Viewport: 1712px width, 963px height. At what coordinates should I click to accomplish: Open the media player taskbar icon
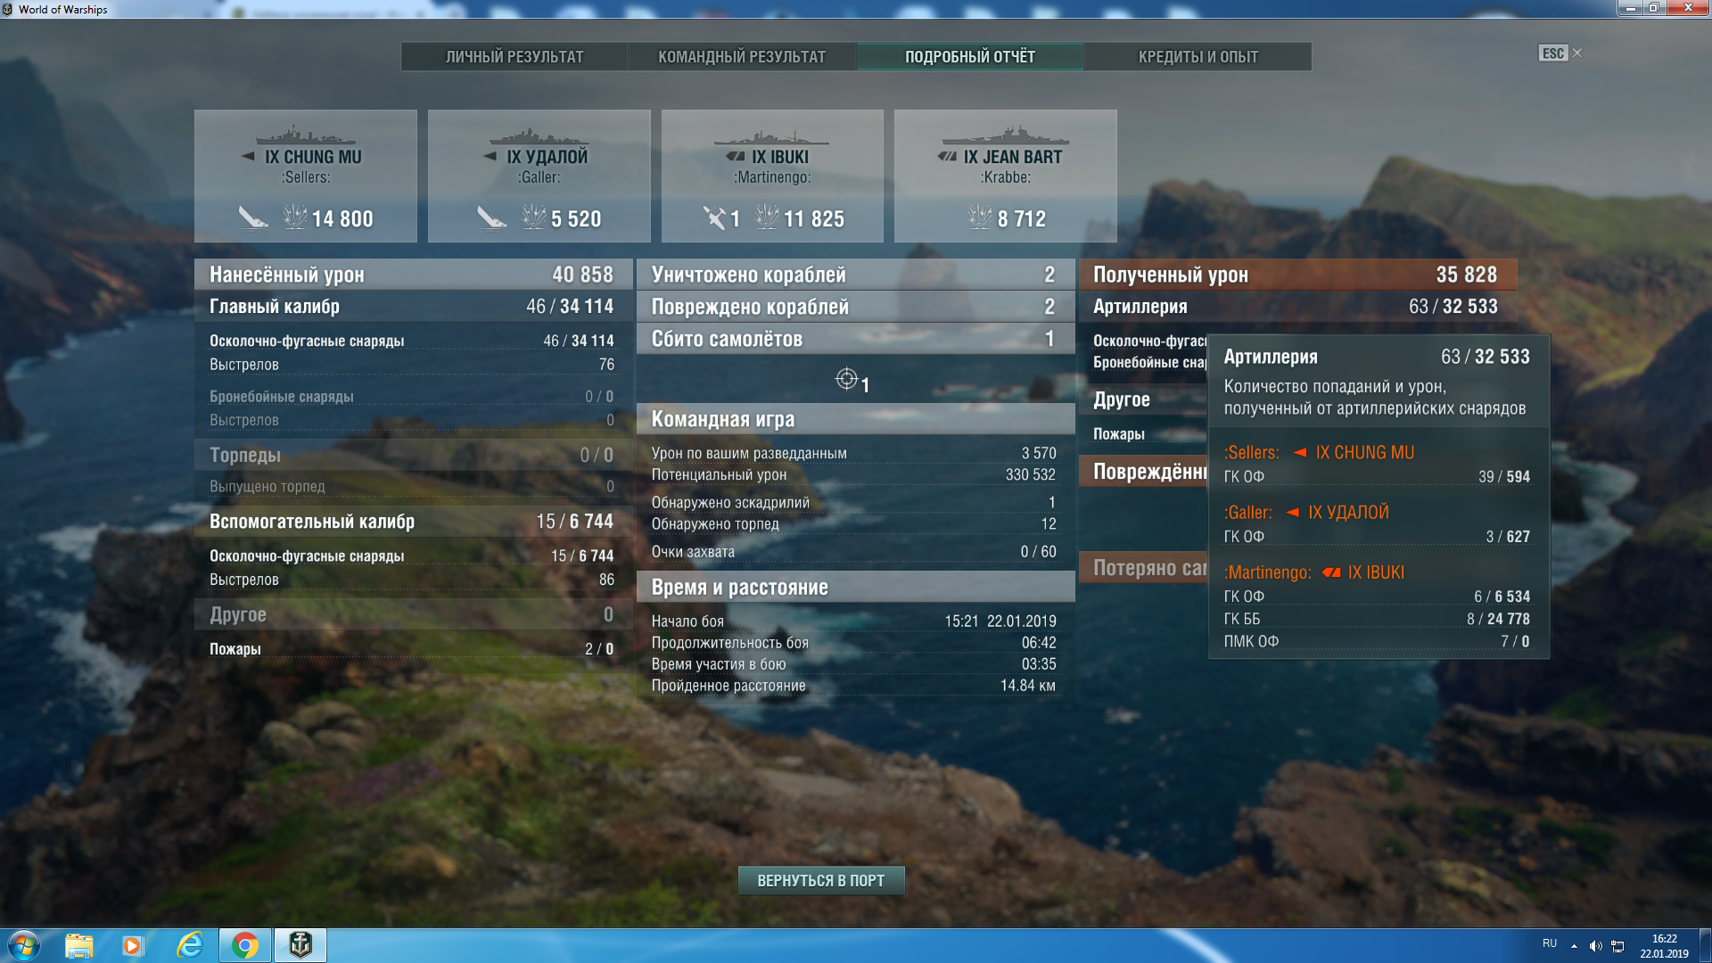point(133,945)
